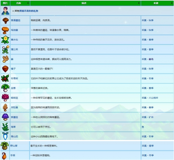
Task: Click the yellow daffodil flower icon
Action: coord(5,40)
